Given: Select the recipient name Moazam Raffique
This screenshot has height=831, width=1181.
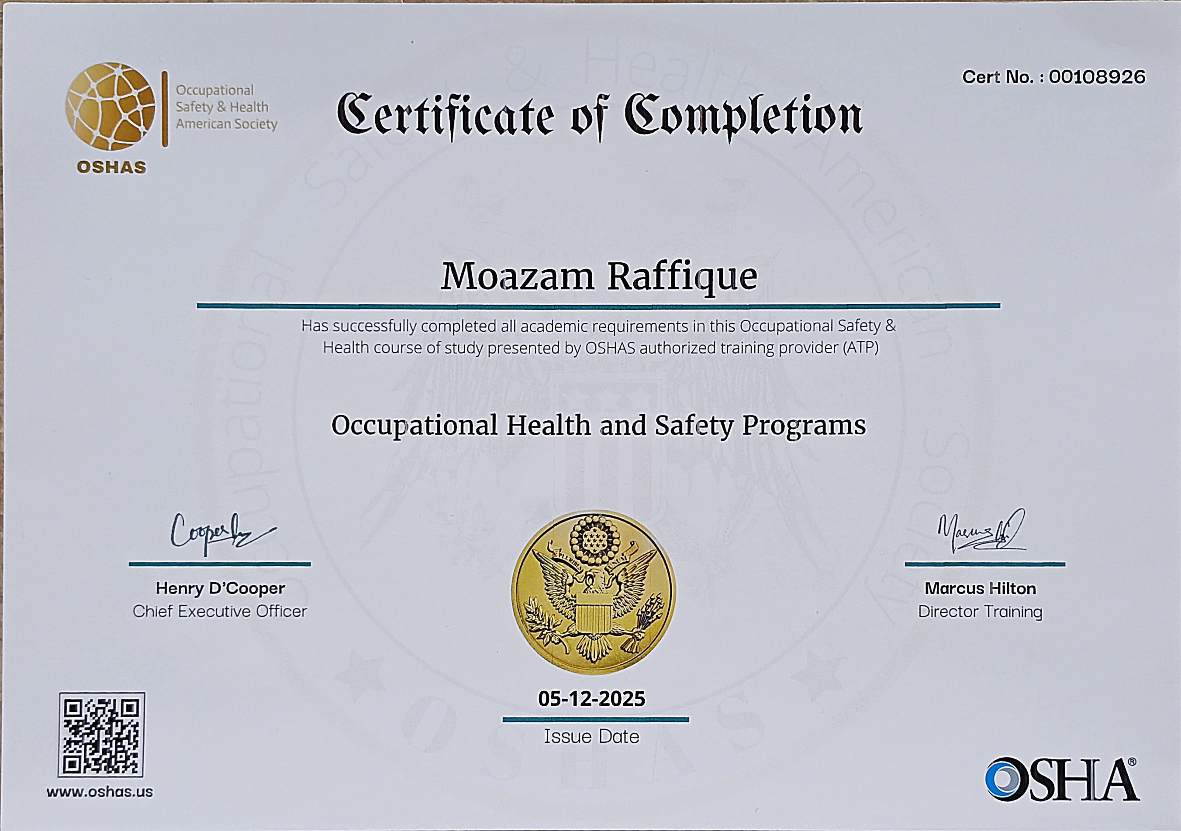Looking at the screenshot, I should pos(599,278).
